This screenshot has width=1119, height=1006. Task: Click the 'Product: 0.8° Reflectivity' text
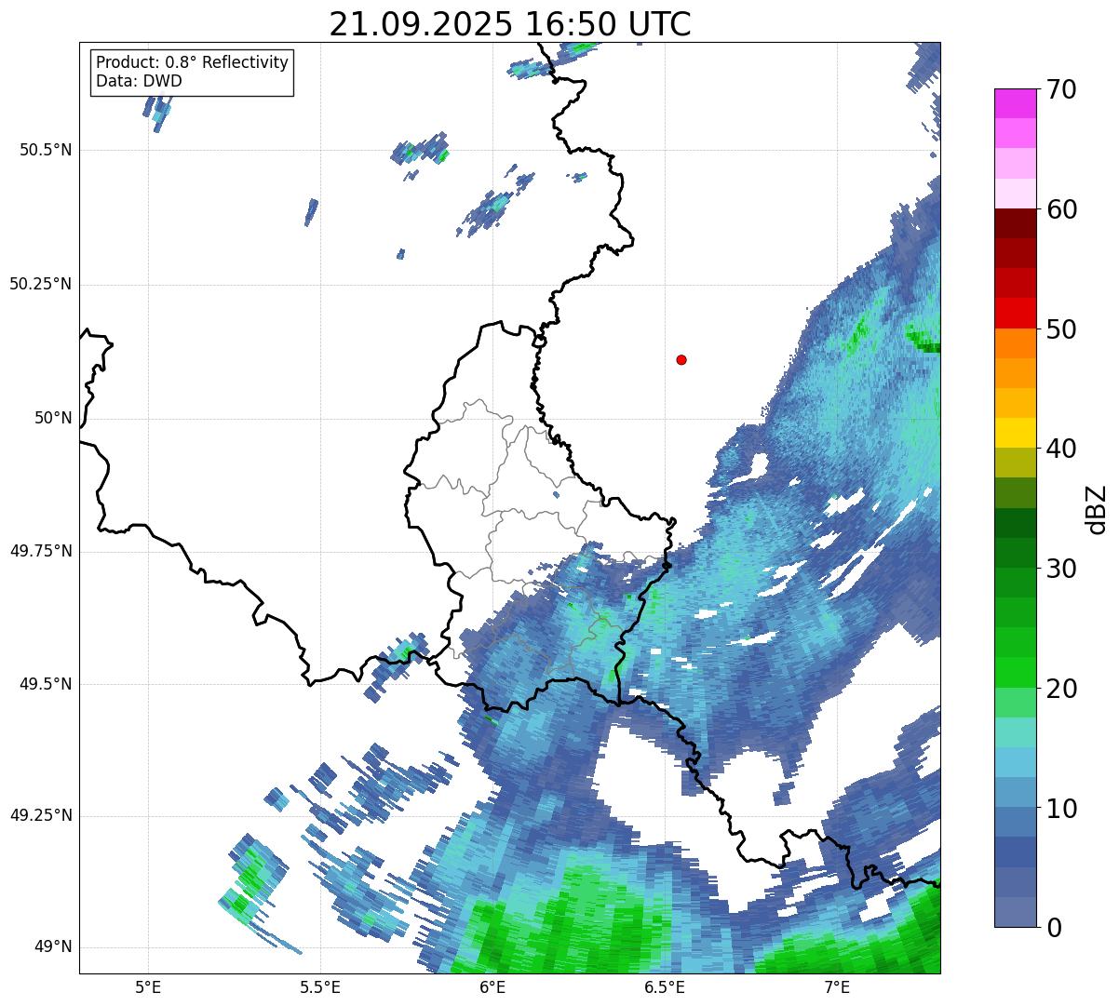[193, 62]
